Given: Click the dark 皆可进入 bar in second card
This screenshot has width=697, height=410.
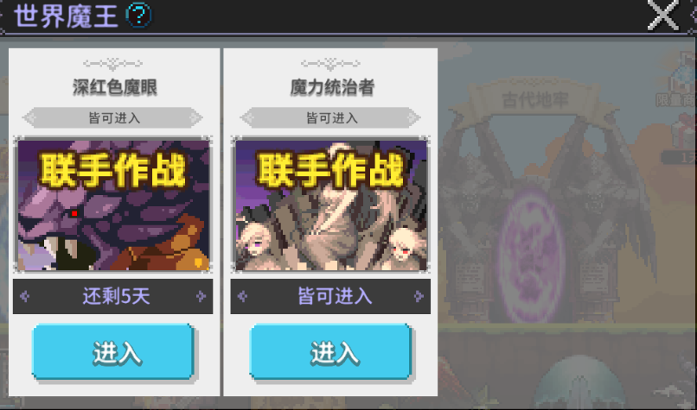Looking at the screenshot, I should click(x=330, y=296).
